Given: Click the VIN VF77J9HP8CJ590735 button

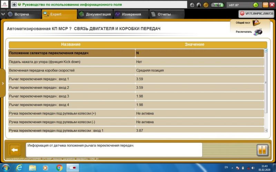Looking at the screenshot, I should pyautogui.click(x=256, y=13).
